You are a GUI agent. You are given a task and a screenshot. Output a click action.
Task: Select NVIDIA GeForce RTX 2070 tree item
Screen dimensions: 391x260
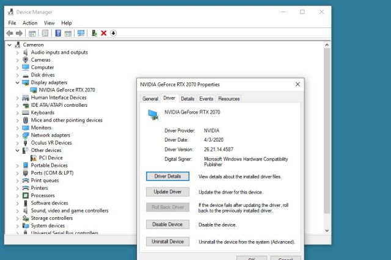click(67, 90)
